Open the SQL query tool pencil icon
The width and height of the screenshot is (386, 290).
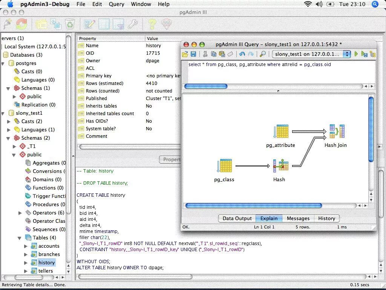(x=90, y=24)
